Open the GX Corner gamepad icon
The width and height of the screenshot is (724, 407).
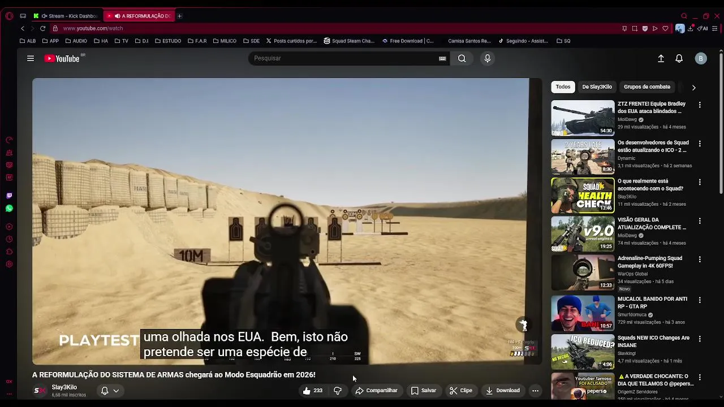pos(23,16)
